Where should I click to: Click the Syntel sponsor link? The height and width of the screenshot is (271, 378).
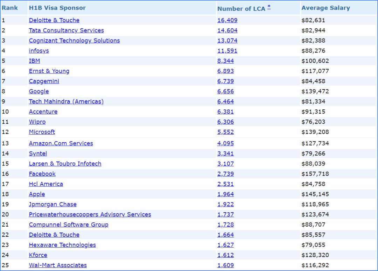pyautogui.click(x=38, y=154)
